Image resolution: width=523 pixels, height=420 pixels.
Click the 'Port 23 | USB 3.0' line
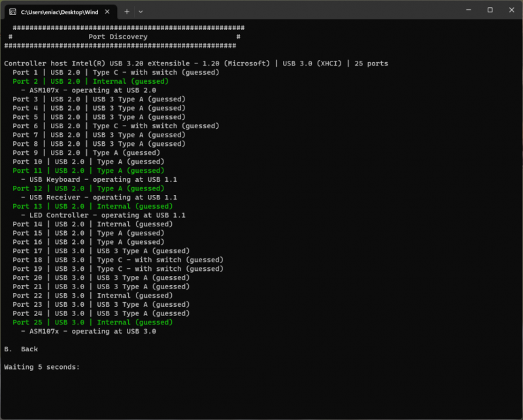[x=101, y=305]
